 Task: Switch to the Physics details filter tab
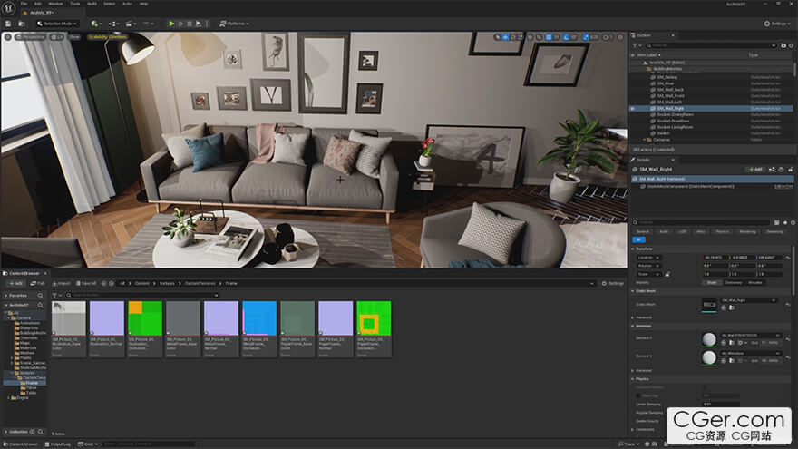tap(722, 231)
